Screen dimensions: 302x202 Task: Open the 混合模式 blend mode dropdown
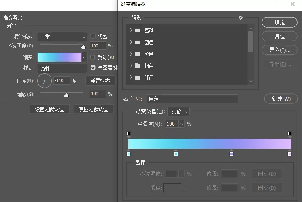click(62, 37)
